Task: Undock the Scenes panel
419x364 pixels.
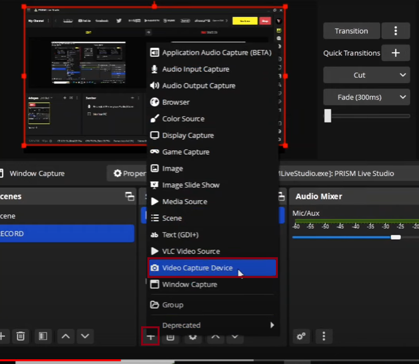Action: coord(129,196)
